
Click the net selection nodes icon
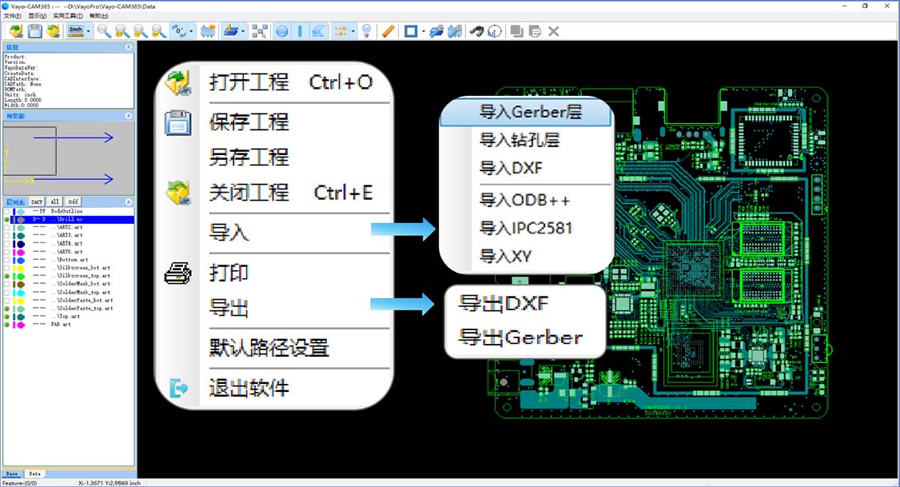[260, 31]
